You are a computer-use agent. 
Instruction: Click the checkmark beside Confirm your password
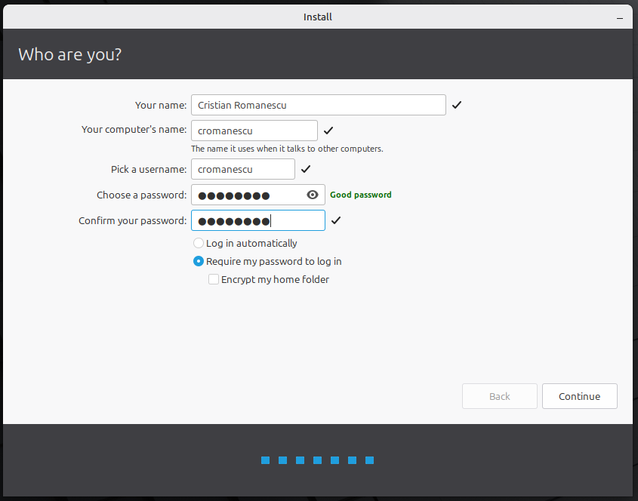tap(336, 220)
